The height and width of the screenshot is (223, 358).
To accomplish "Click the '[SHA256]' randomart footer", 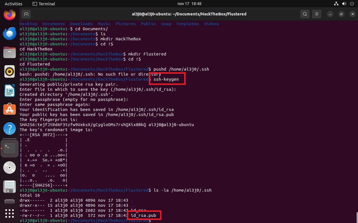I will 44,185.
